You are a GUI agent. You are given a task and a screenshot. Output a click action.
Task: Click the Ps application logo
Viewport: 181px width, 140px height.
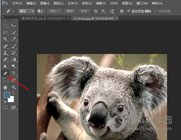pos(5,3)
